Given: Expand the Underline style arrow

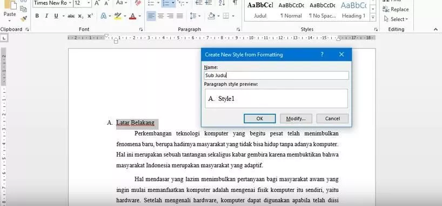Looking at the screenshot, I should [x=63, y=16].
